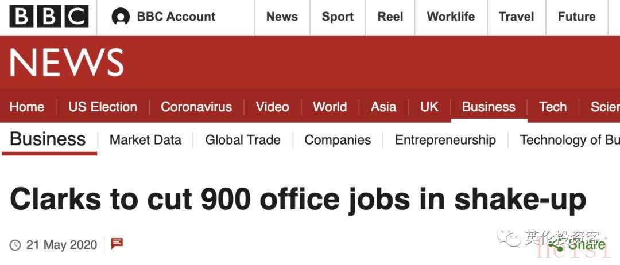Click the BBC logo
The width and height of the screenshot is (620, 265).
tap(49, 17)
